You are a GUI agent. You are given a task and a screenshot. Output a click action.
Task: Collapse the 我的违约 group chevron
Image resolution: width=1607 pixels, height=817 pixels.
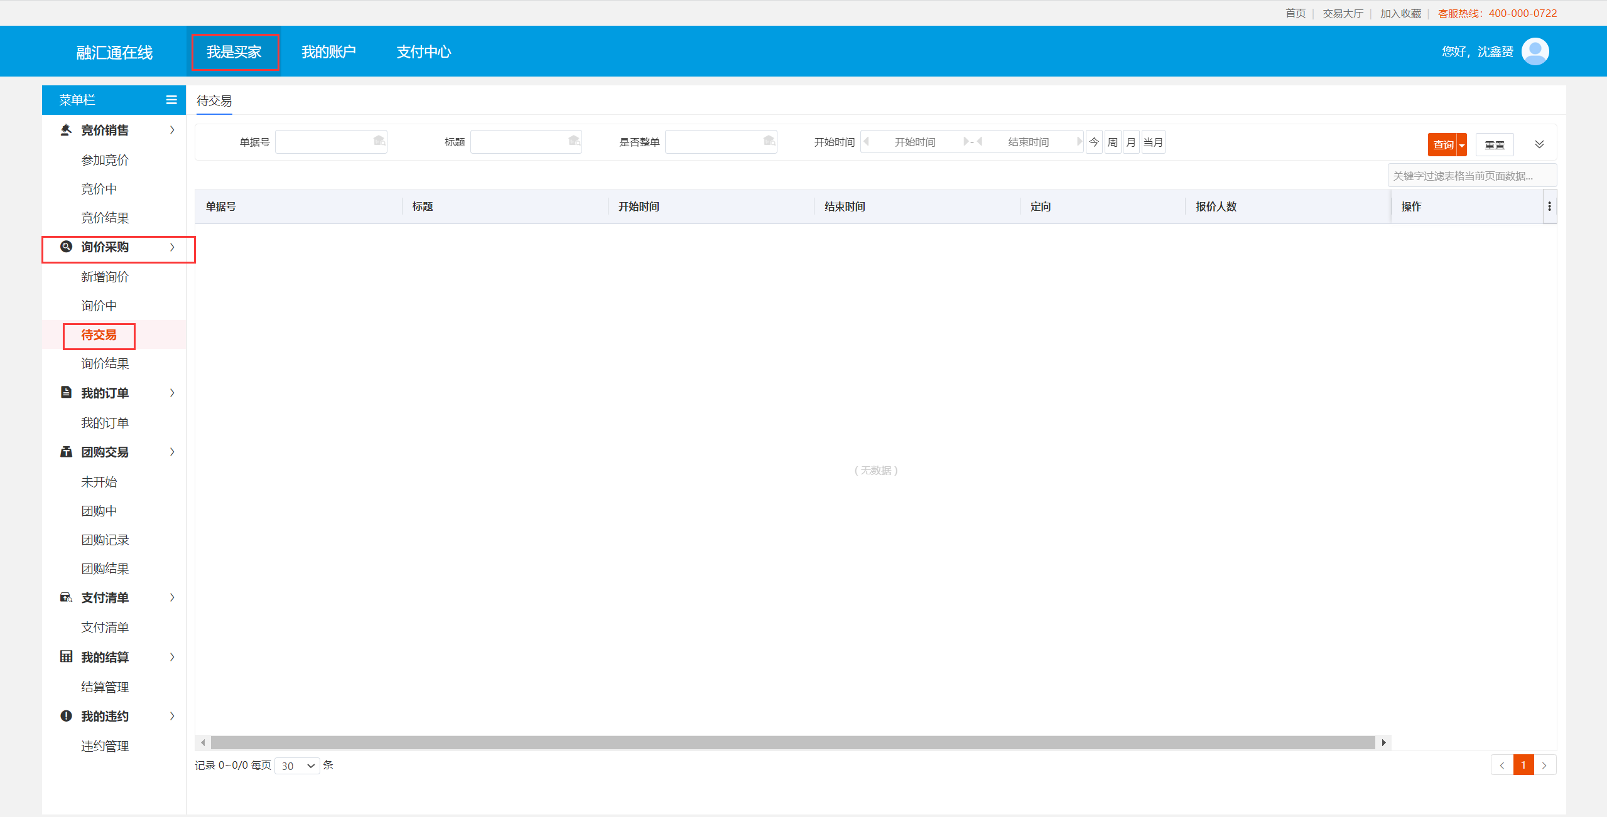click(x=172, y=716)
